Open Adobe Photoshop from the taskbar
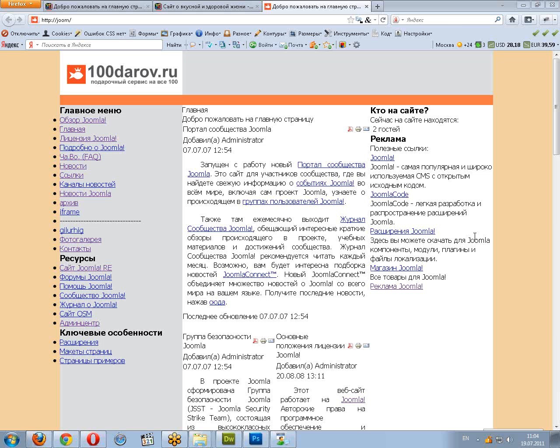Viewport: 560px width, 448px height. [256, 439]
